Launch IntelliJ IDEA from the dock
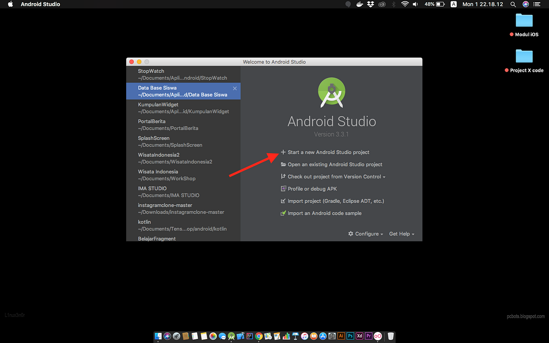This screenshot has width=549, height=343. coord(249,336)
